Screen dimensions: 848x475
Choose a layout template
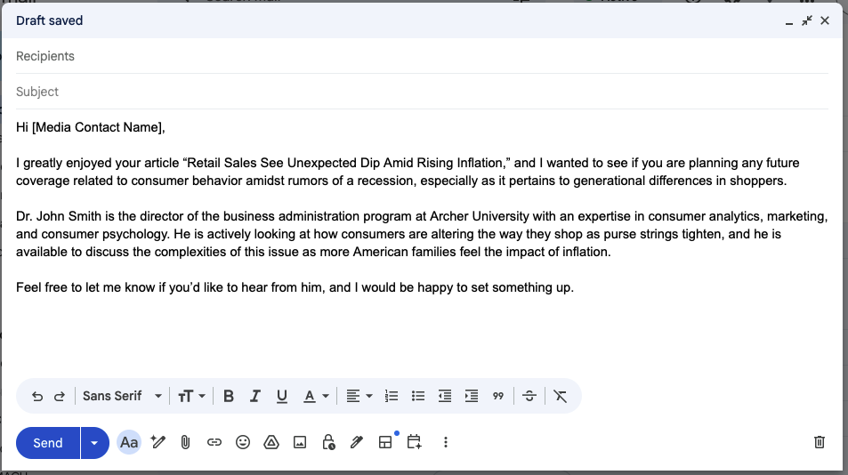click(385, 442)
